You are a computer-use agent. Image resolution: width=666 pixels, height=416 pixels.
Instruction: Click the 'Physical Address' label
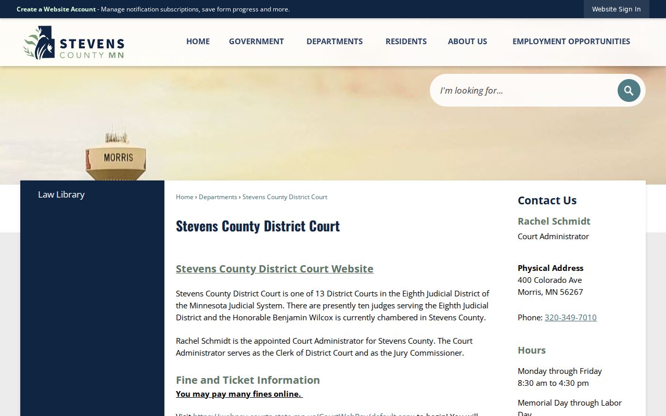tap(550, 268)
